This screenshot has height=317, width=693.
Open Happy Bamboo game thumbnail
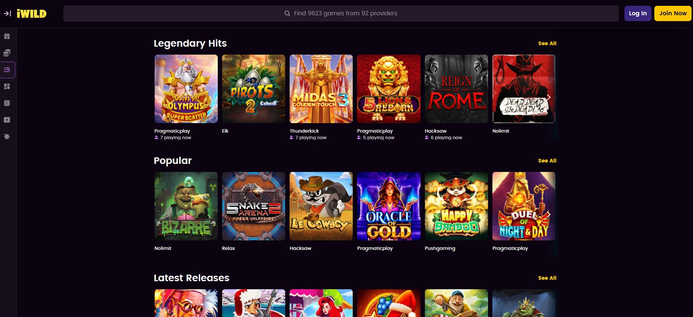[456, 206]
